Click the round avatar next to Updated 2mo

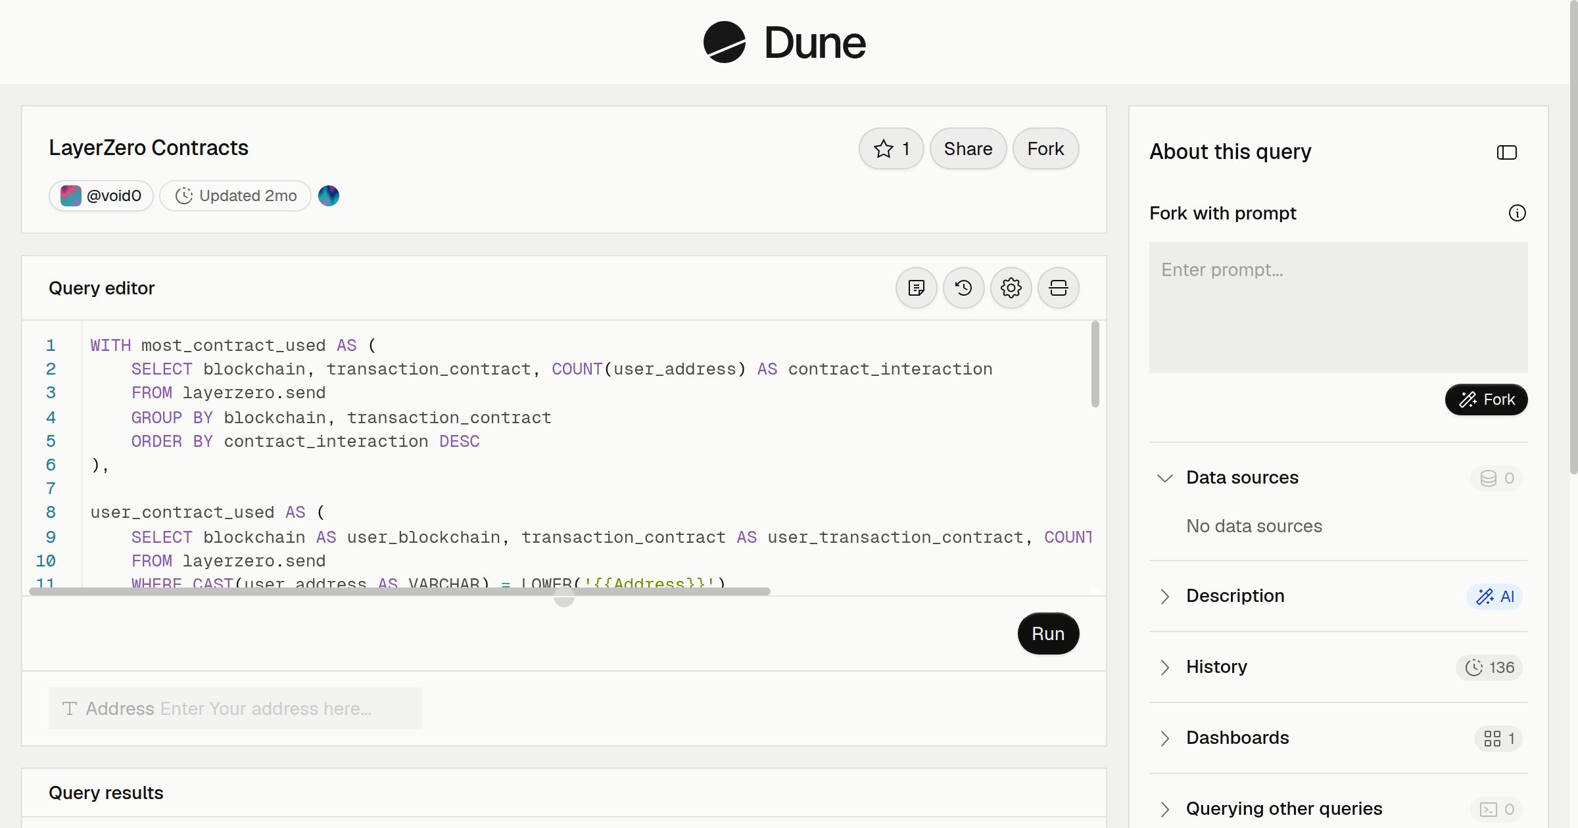[x=329, y=196]
